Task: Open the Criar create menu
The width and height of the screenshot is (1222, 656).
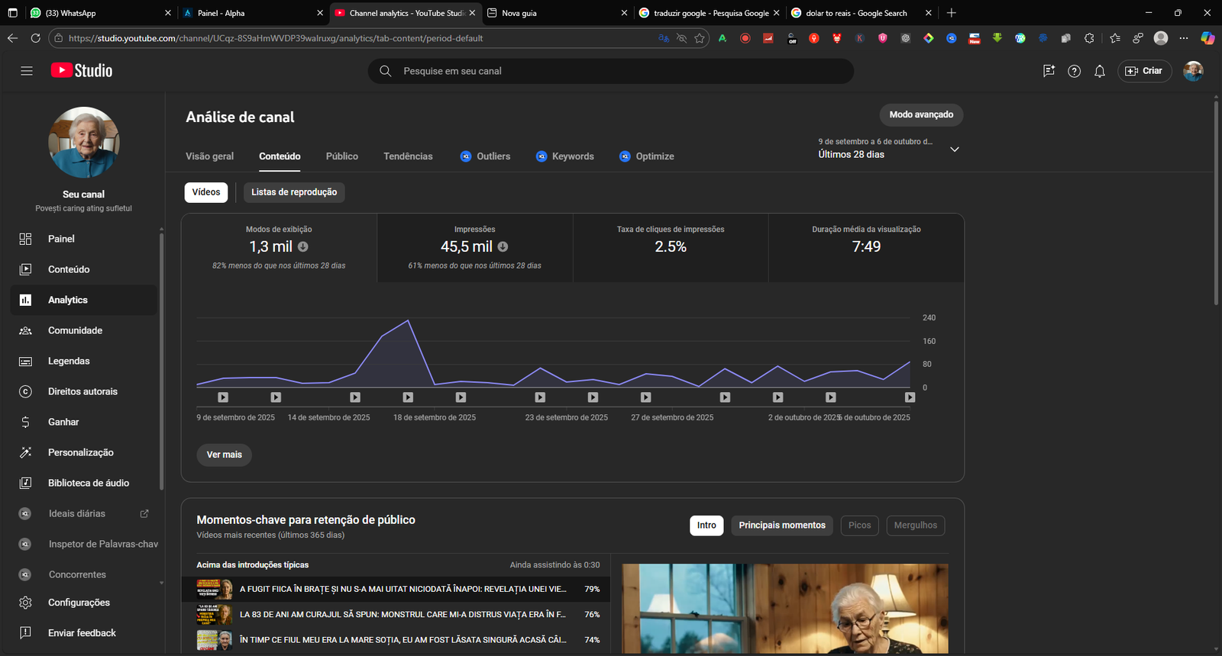Action: tap(1144, 71)
